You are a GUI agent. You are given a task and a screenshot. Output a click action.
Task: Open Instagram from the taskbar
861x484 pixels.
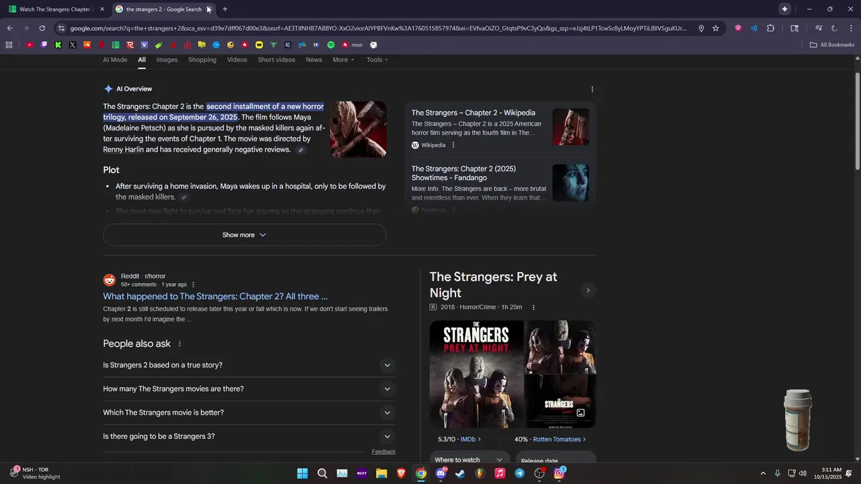(559, 473)
